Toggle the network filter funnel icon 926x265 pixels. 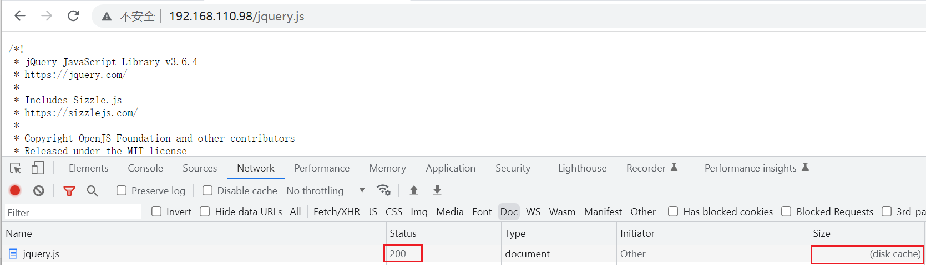pyautogui.click(x=69, y=191)
